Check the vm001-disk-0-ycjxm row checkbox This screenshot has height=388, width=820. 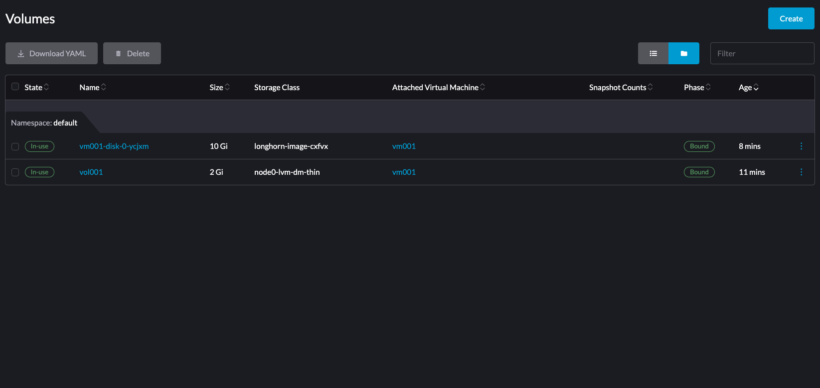tap(15, 146)
